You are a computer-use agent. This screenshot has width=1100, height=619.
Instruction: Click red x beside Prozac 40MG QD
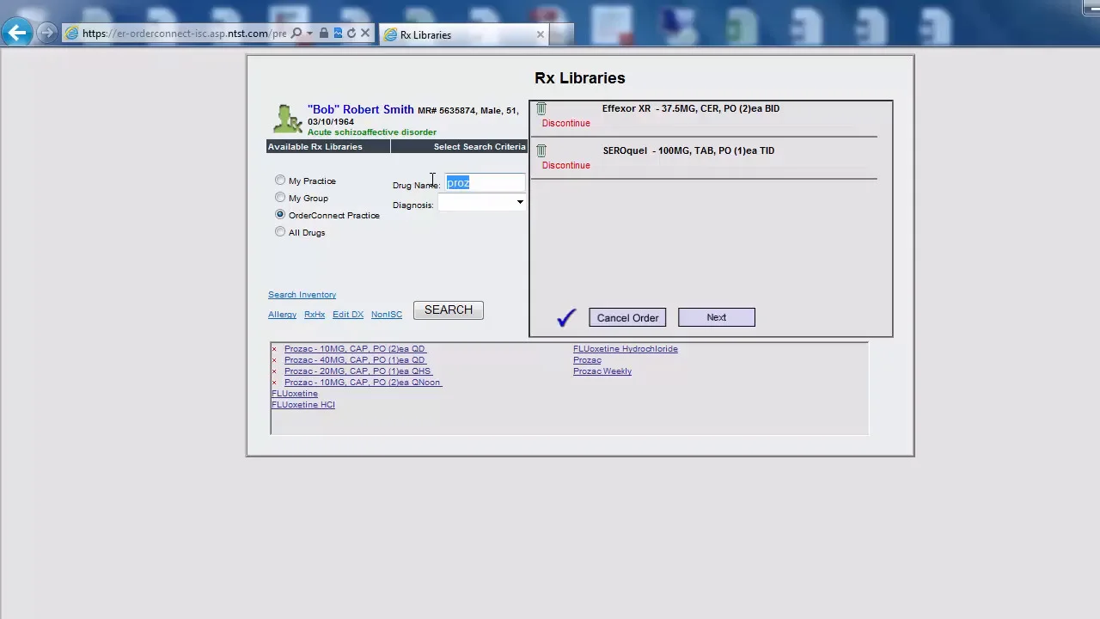click(274, 360)
